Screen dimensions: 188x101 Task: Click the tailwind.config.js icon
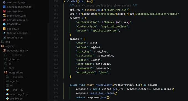coord(4,33)
